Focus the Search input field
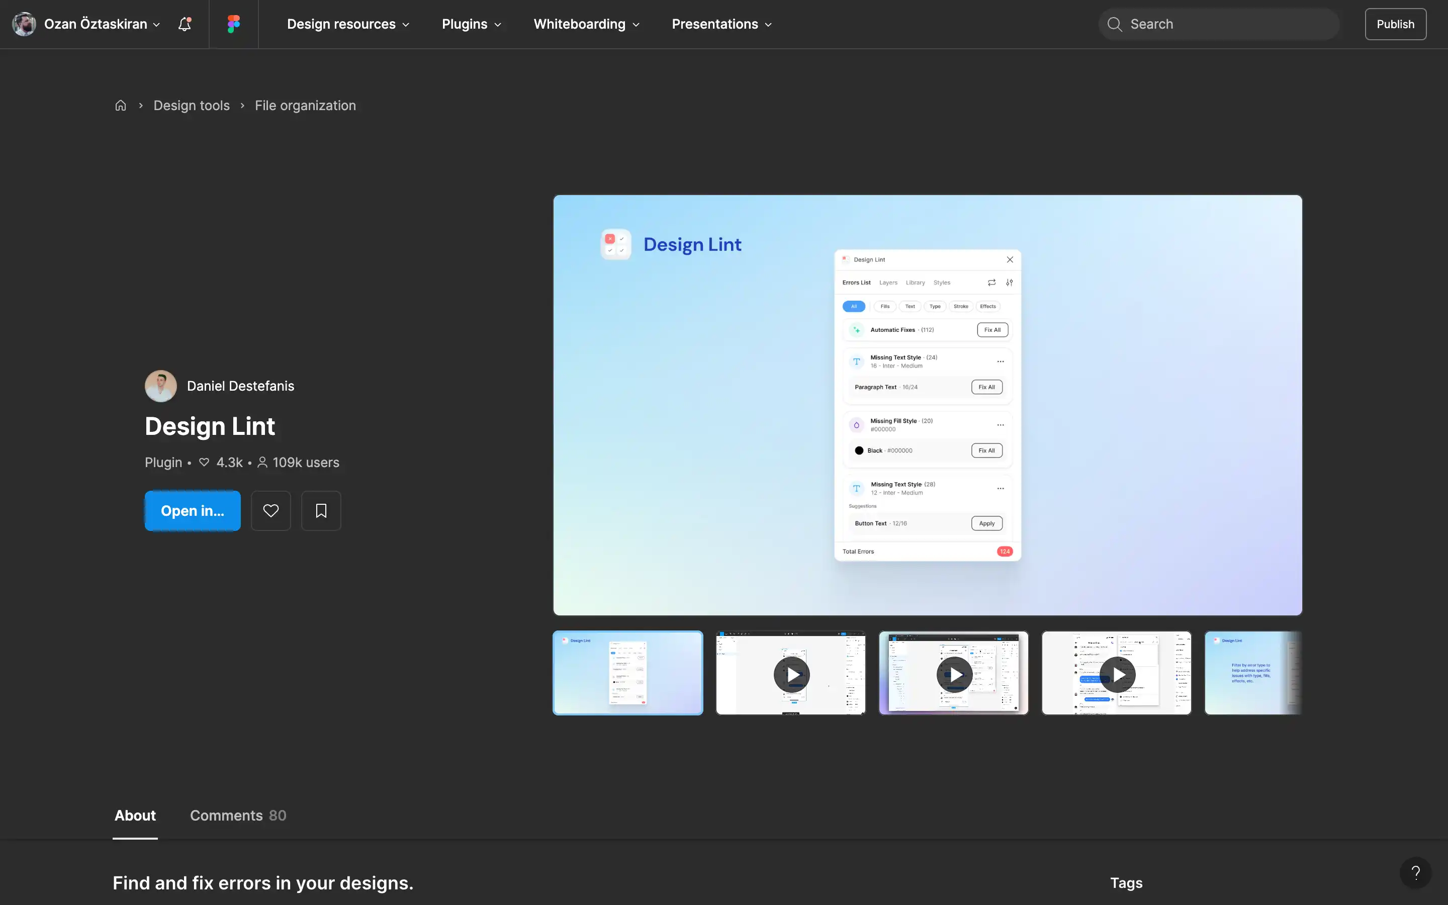 pyautogui.click(x=1219, y=24)
